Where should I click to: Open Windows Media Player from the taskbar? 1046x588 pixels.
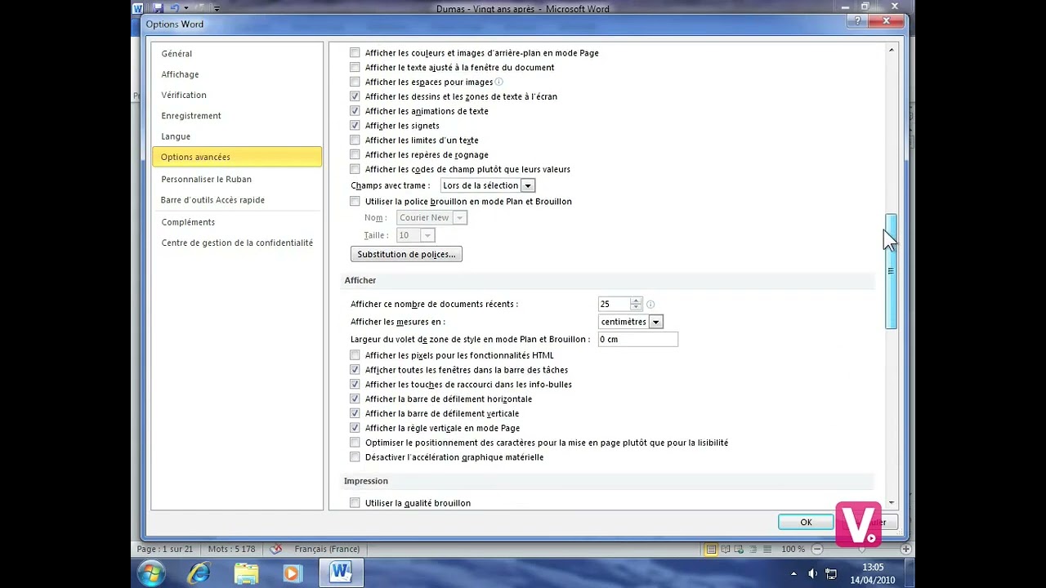pos(292,573)
